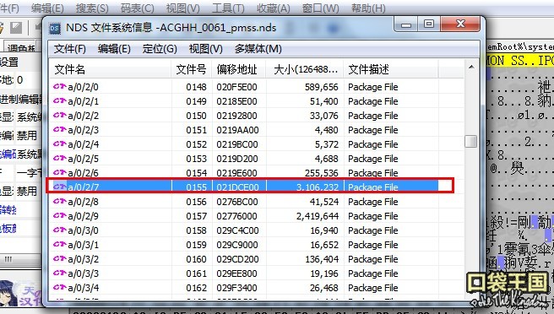This screenshot has height=314, width=554.
Task: Click the NDS window title bar icon
Action: (x=55, y=28)
